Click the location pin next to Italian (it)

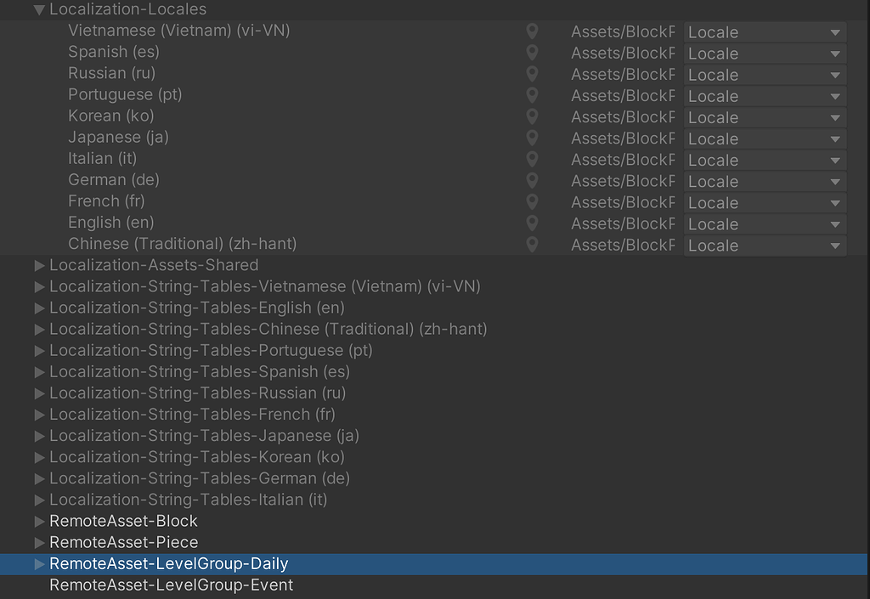pyautogui.click(x=532, y=159)
